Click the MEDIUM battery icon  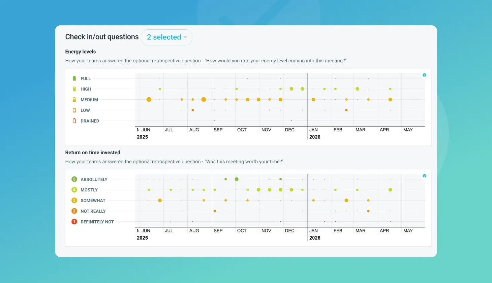click(74, 100)
